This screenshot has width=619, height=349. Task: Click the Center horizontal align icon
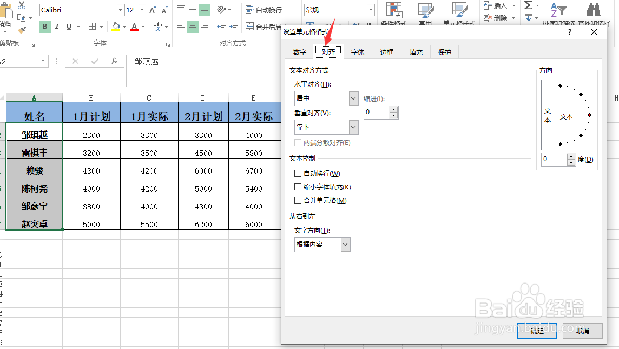193,27
